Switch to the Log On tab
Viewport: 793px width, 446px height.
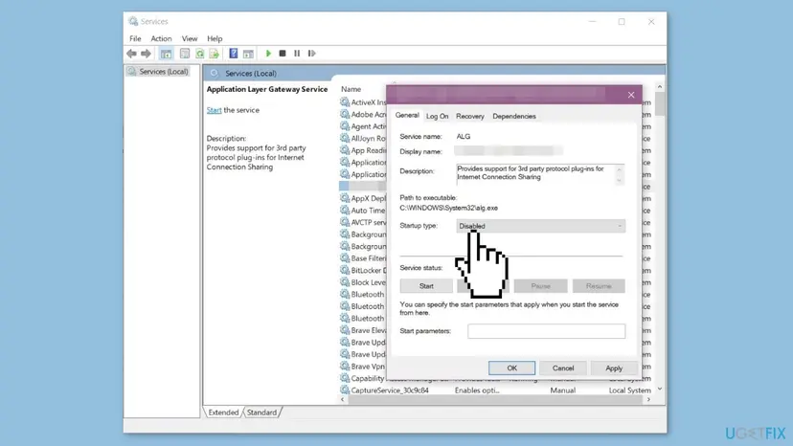(437, 117)
